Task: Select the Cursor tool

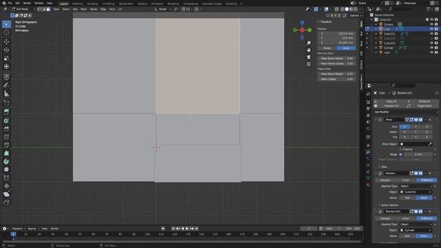Action: (x=6, y=32)
